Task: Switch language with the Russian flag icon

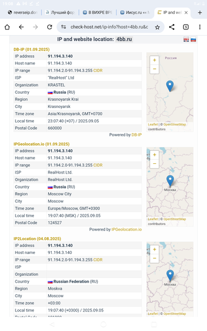Action: [193, 40]
